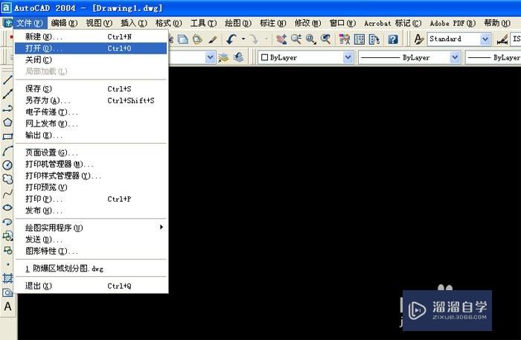Select the Rectangle tool
Image resolution: width=521 pixels, height=340 pixels.
click(7, 136)
